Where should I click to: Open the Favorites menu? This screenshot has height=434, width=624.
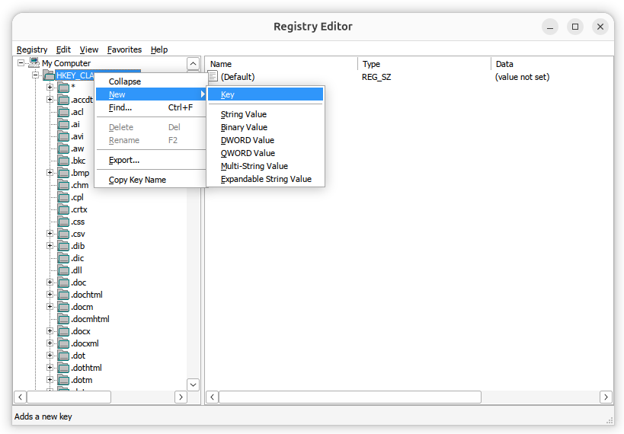click(124, 49)
